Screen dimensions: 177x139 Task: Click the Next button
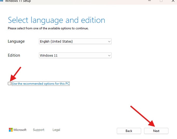[156, 131]
